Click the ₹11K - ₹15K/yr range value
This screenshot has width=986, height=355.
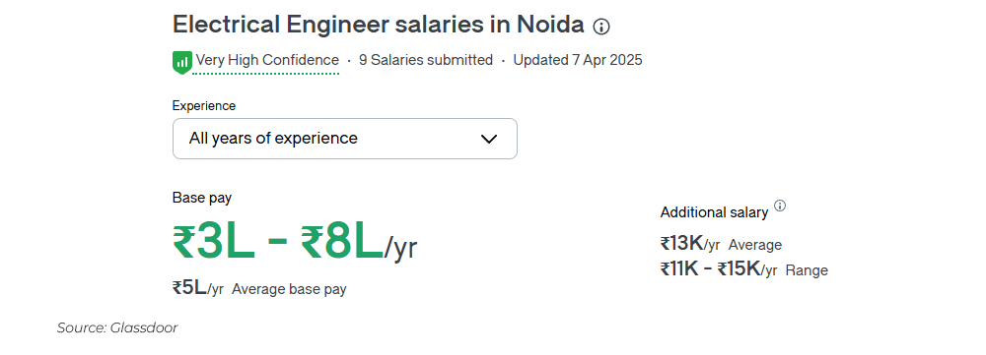pyautogui.click(x=719, y=269)
